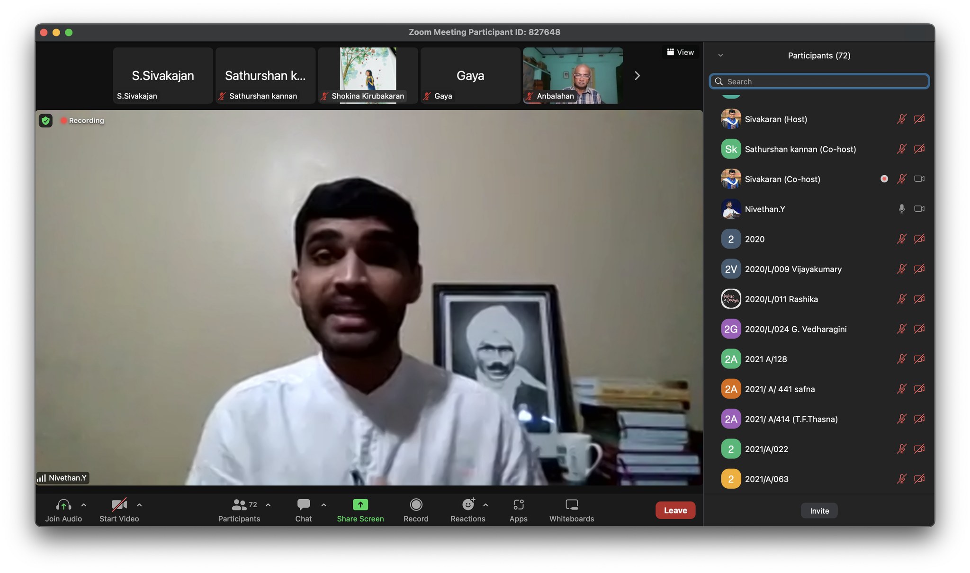Image resolution: width=970 pixels, height=573 pixels.
Task: Click muted mic for 2021 A/128
Action: click(901, 359)
